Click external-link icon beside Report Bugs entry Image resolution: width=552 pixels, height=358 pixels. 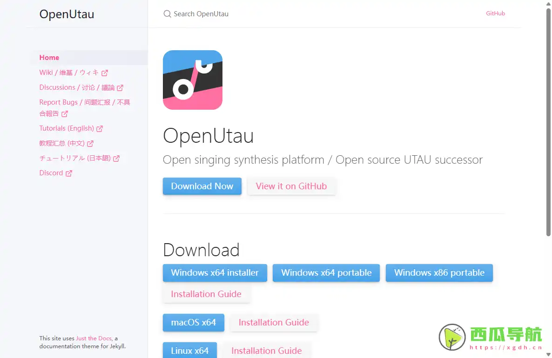[x=64, y=114]
